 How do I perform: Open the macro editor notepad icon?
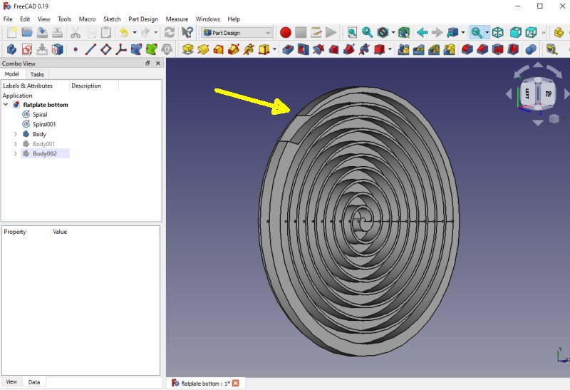tap(316, 33)
